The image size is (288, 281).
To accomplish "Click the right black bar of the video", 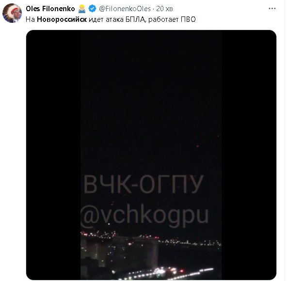I will 249,155.
